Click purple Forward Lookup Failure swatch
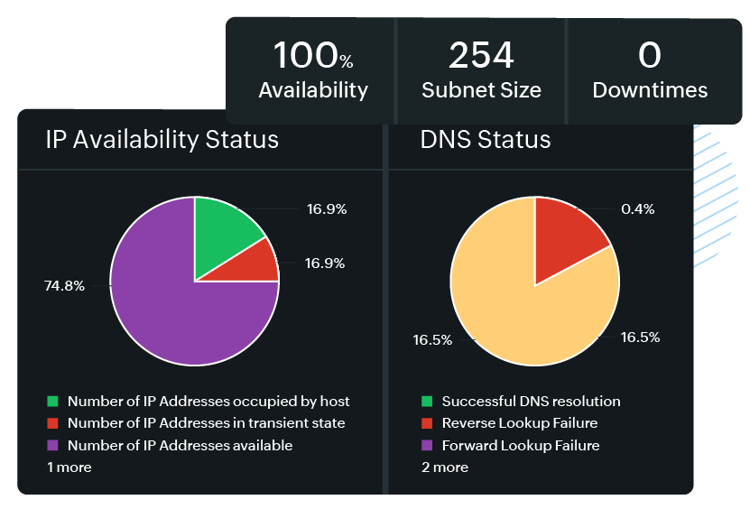This screenshot has height=509, width=750. (x=427, y=445)
